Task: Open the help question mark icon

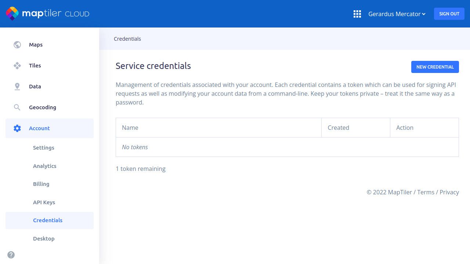Action: [x=11, y=255]
